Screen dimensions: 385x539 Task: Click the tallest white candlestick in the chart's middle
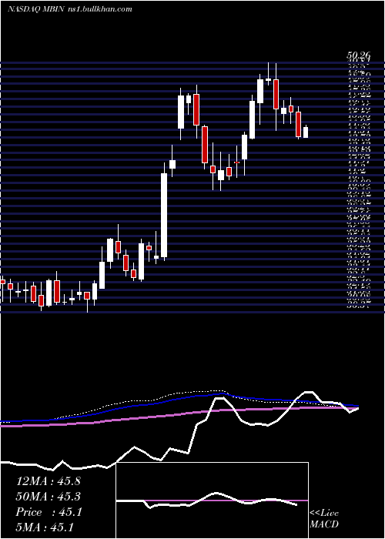point(164,215)
